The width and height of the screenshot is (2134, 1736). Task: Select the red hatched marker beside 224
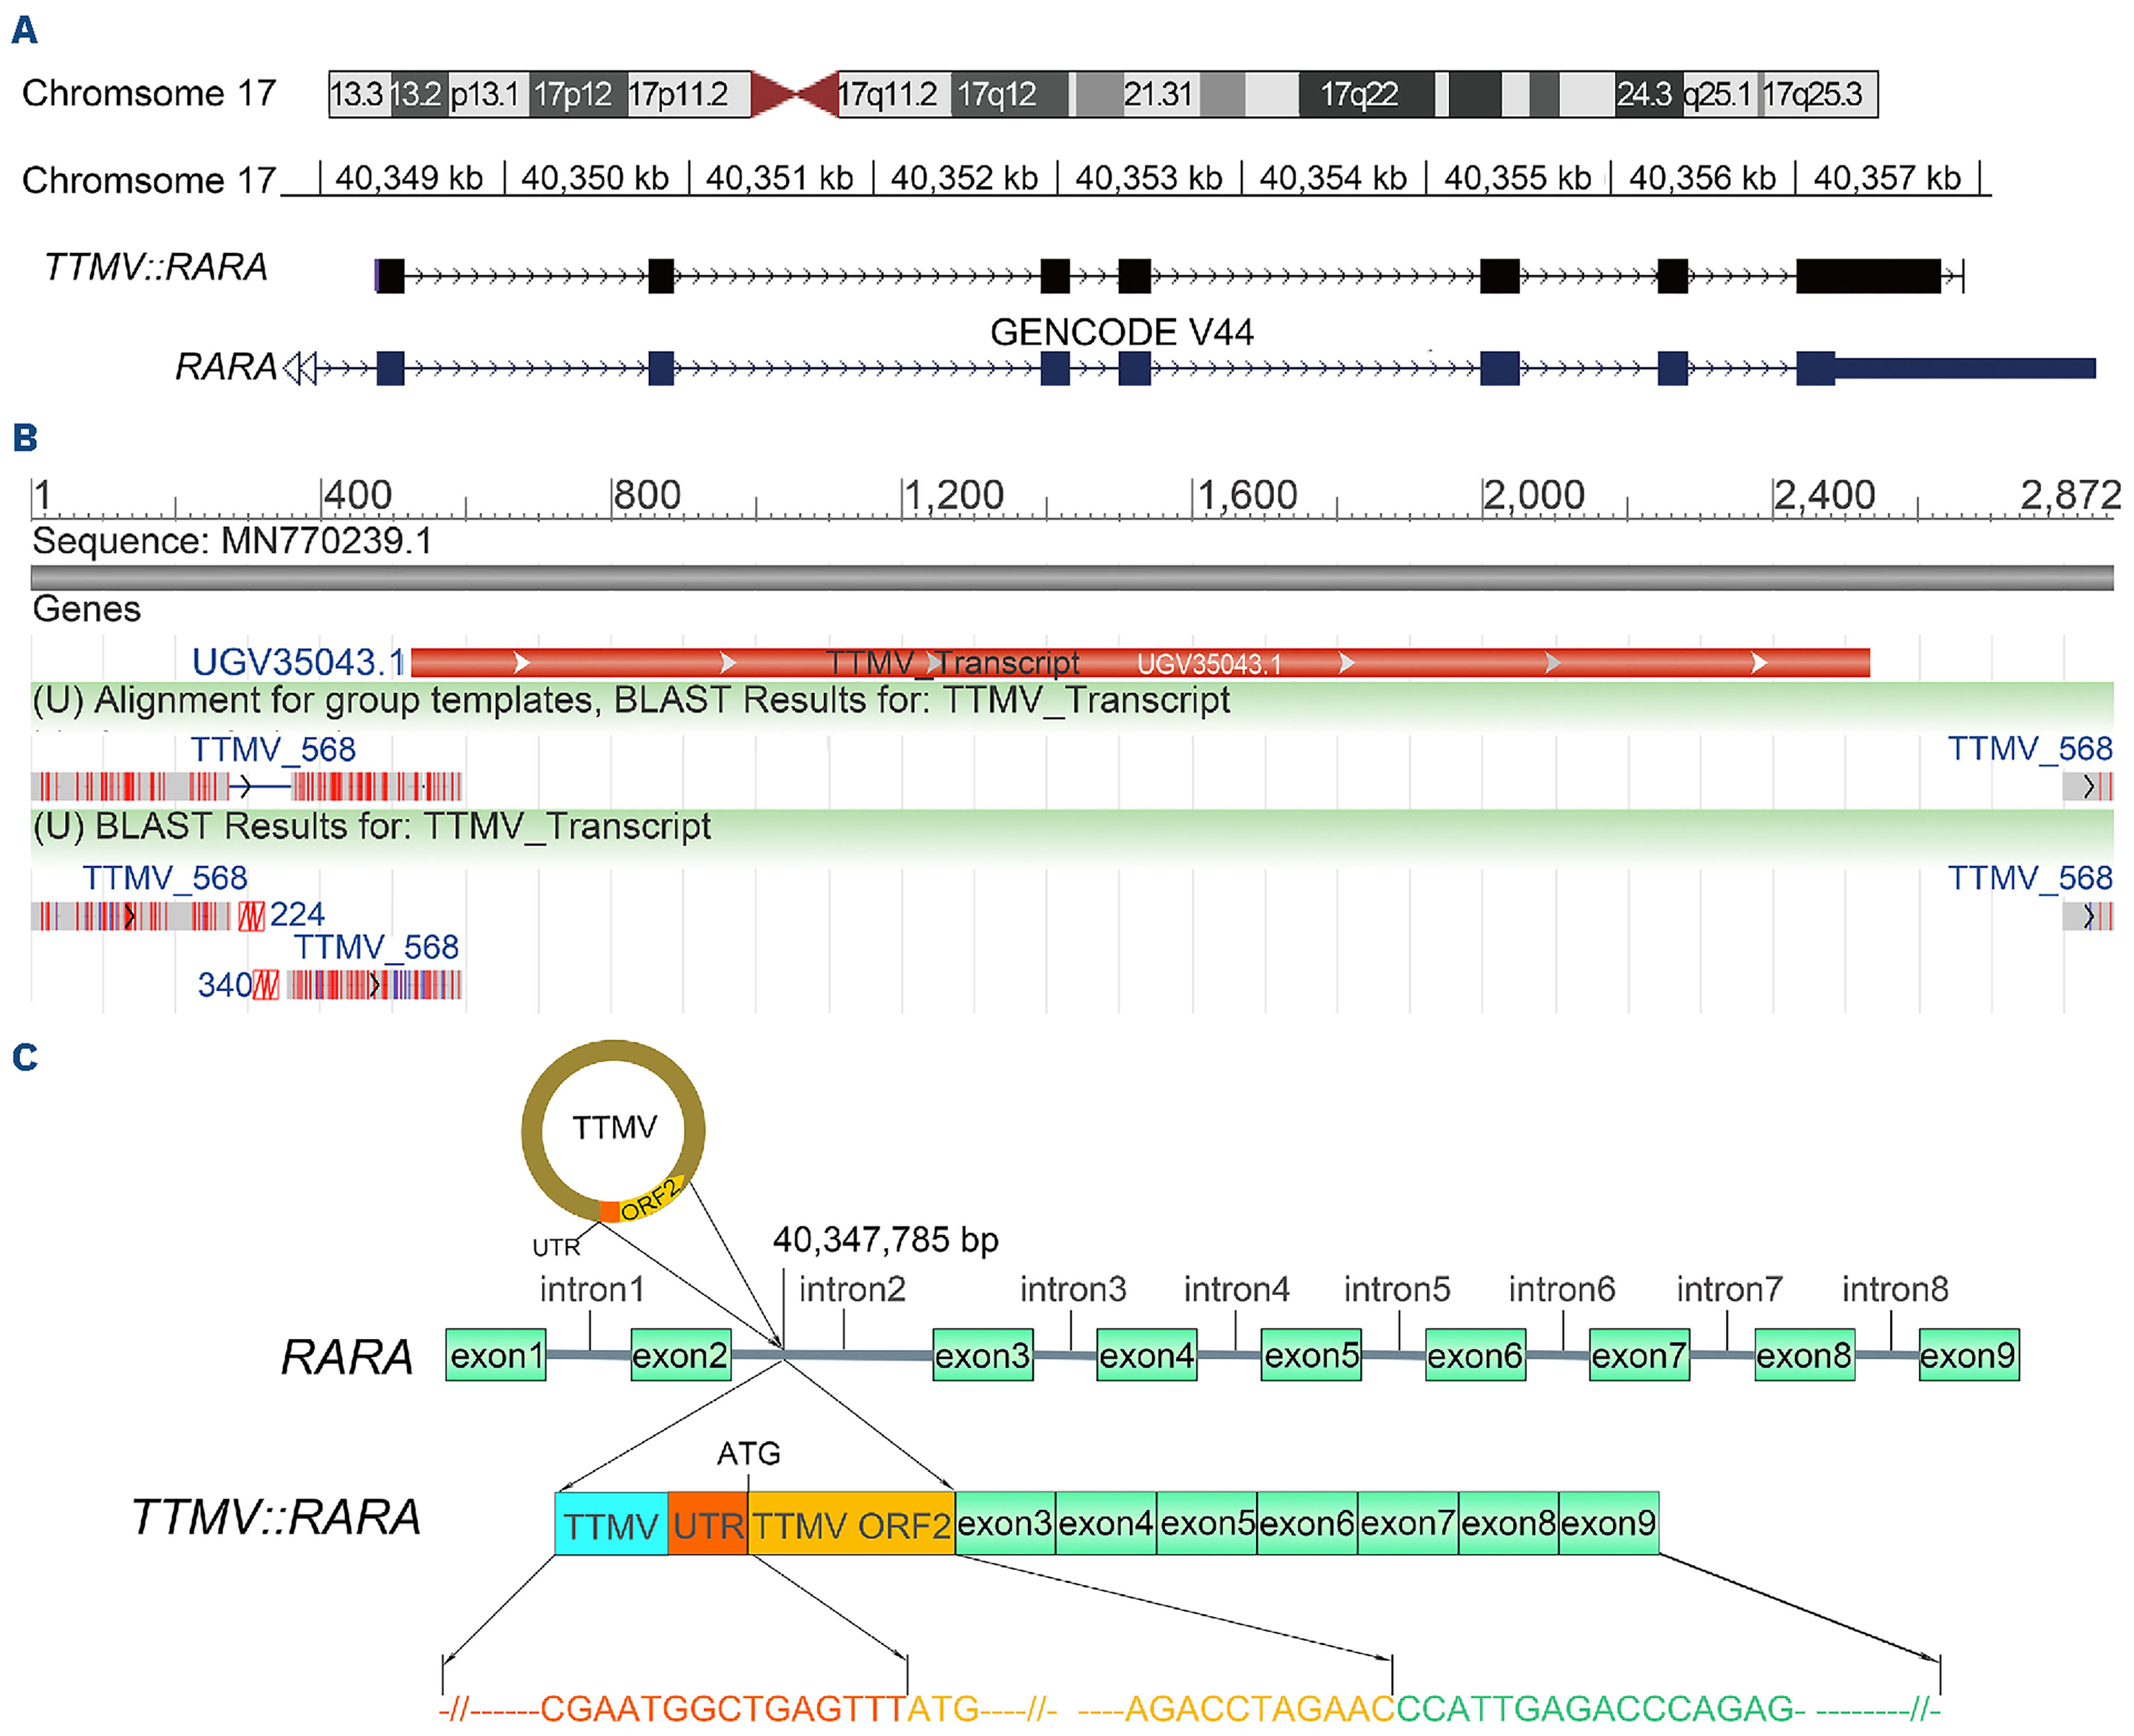[252, 915]
